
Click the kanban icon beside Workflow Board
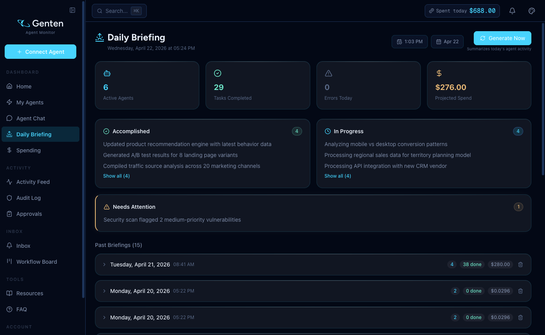(x=10, y=261)
